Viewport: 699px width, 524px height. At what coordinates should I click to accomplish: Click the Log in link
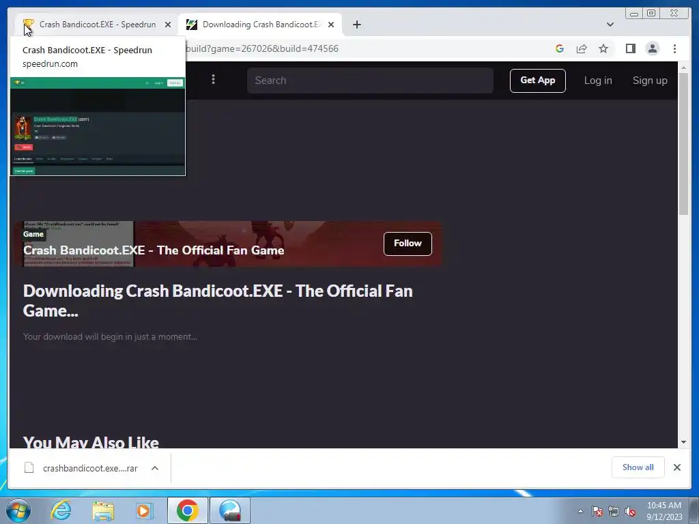598,81
